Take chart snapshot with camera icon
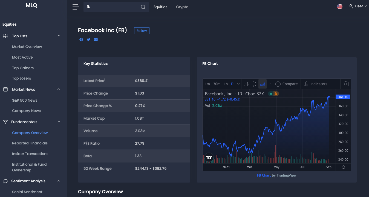Image resolution: width=369 pixels, height=197 pixels. 346,84
